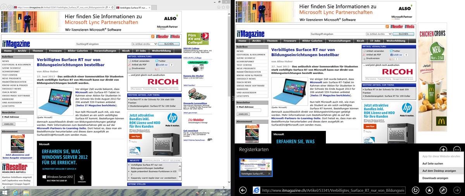Image resolution: width=465 pixels, height=196 pixels.
Task: Click the tab tools ellipsis button
Action: [x=457, y=150]
